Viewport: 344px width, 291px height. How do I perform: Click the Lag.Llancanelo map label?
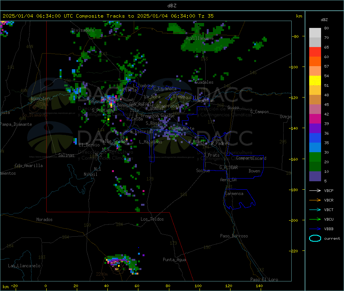tap(24, 266)
